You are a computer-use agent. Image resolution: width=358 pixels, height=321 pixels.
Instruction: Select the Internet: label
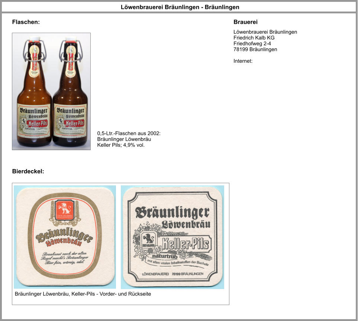(x=243, y=61)
